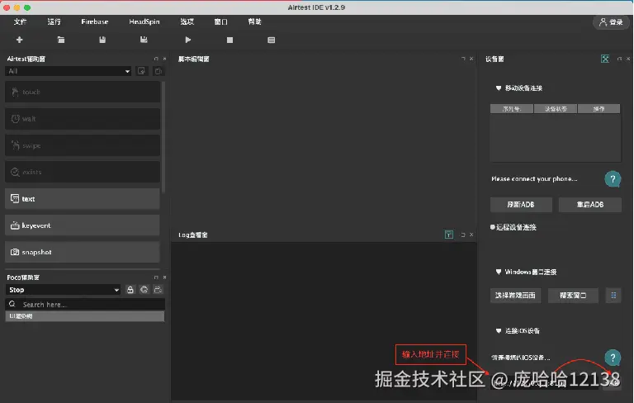Float the script editor panel
The image size is (634, 403).
[463, 59]
